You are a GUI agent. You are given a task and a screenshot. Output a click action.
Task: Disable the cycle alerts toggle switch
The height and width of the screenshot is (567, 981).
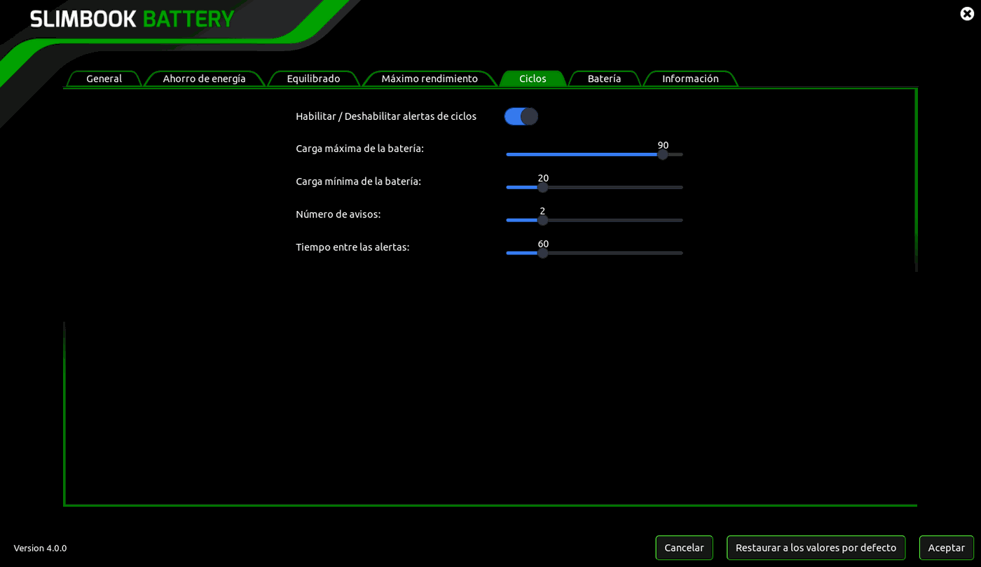pos(521,116)
